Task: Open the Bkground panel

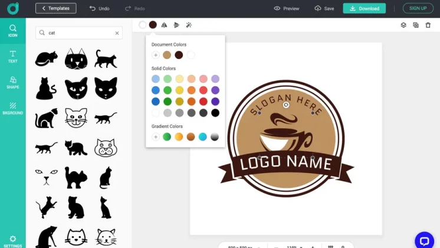Action: tap(12, 108)
